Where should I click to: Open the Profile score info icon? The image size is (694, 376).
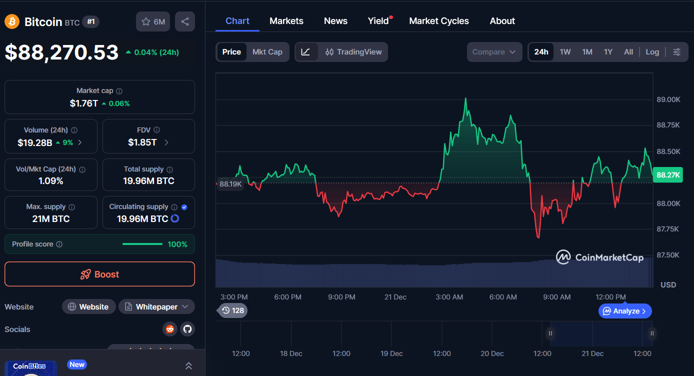coord(59,244)
